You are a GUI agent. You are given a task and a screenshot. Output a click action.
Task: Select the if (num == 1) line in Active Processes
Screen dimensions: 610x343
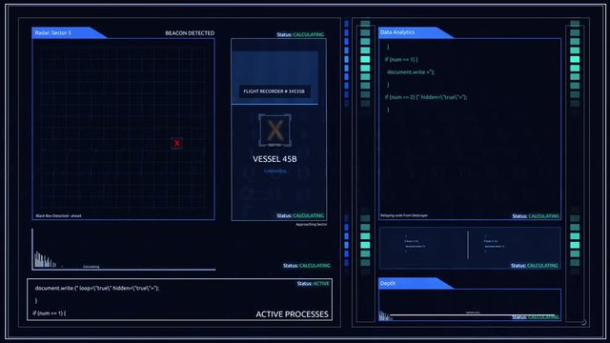(50, 313)
